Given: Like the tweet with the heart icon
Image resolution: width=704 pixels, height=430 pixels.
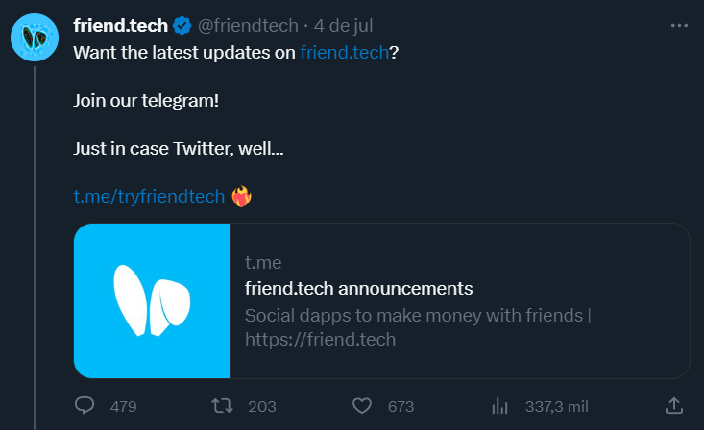Looking at the screenshot, I should point(362,406).
